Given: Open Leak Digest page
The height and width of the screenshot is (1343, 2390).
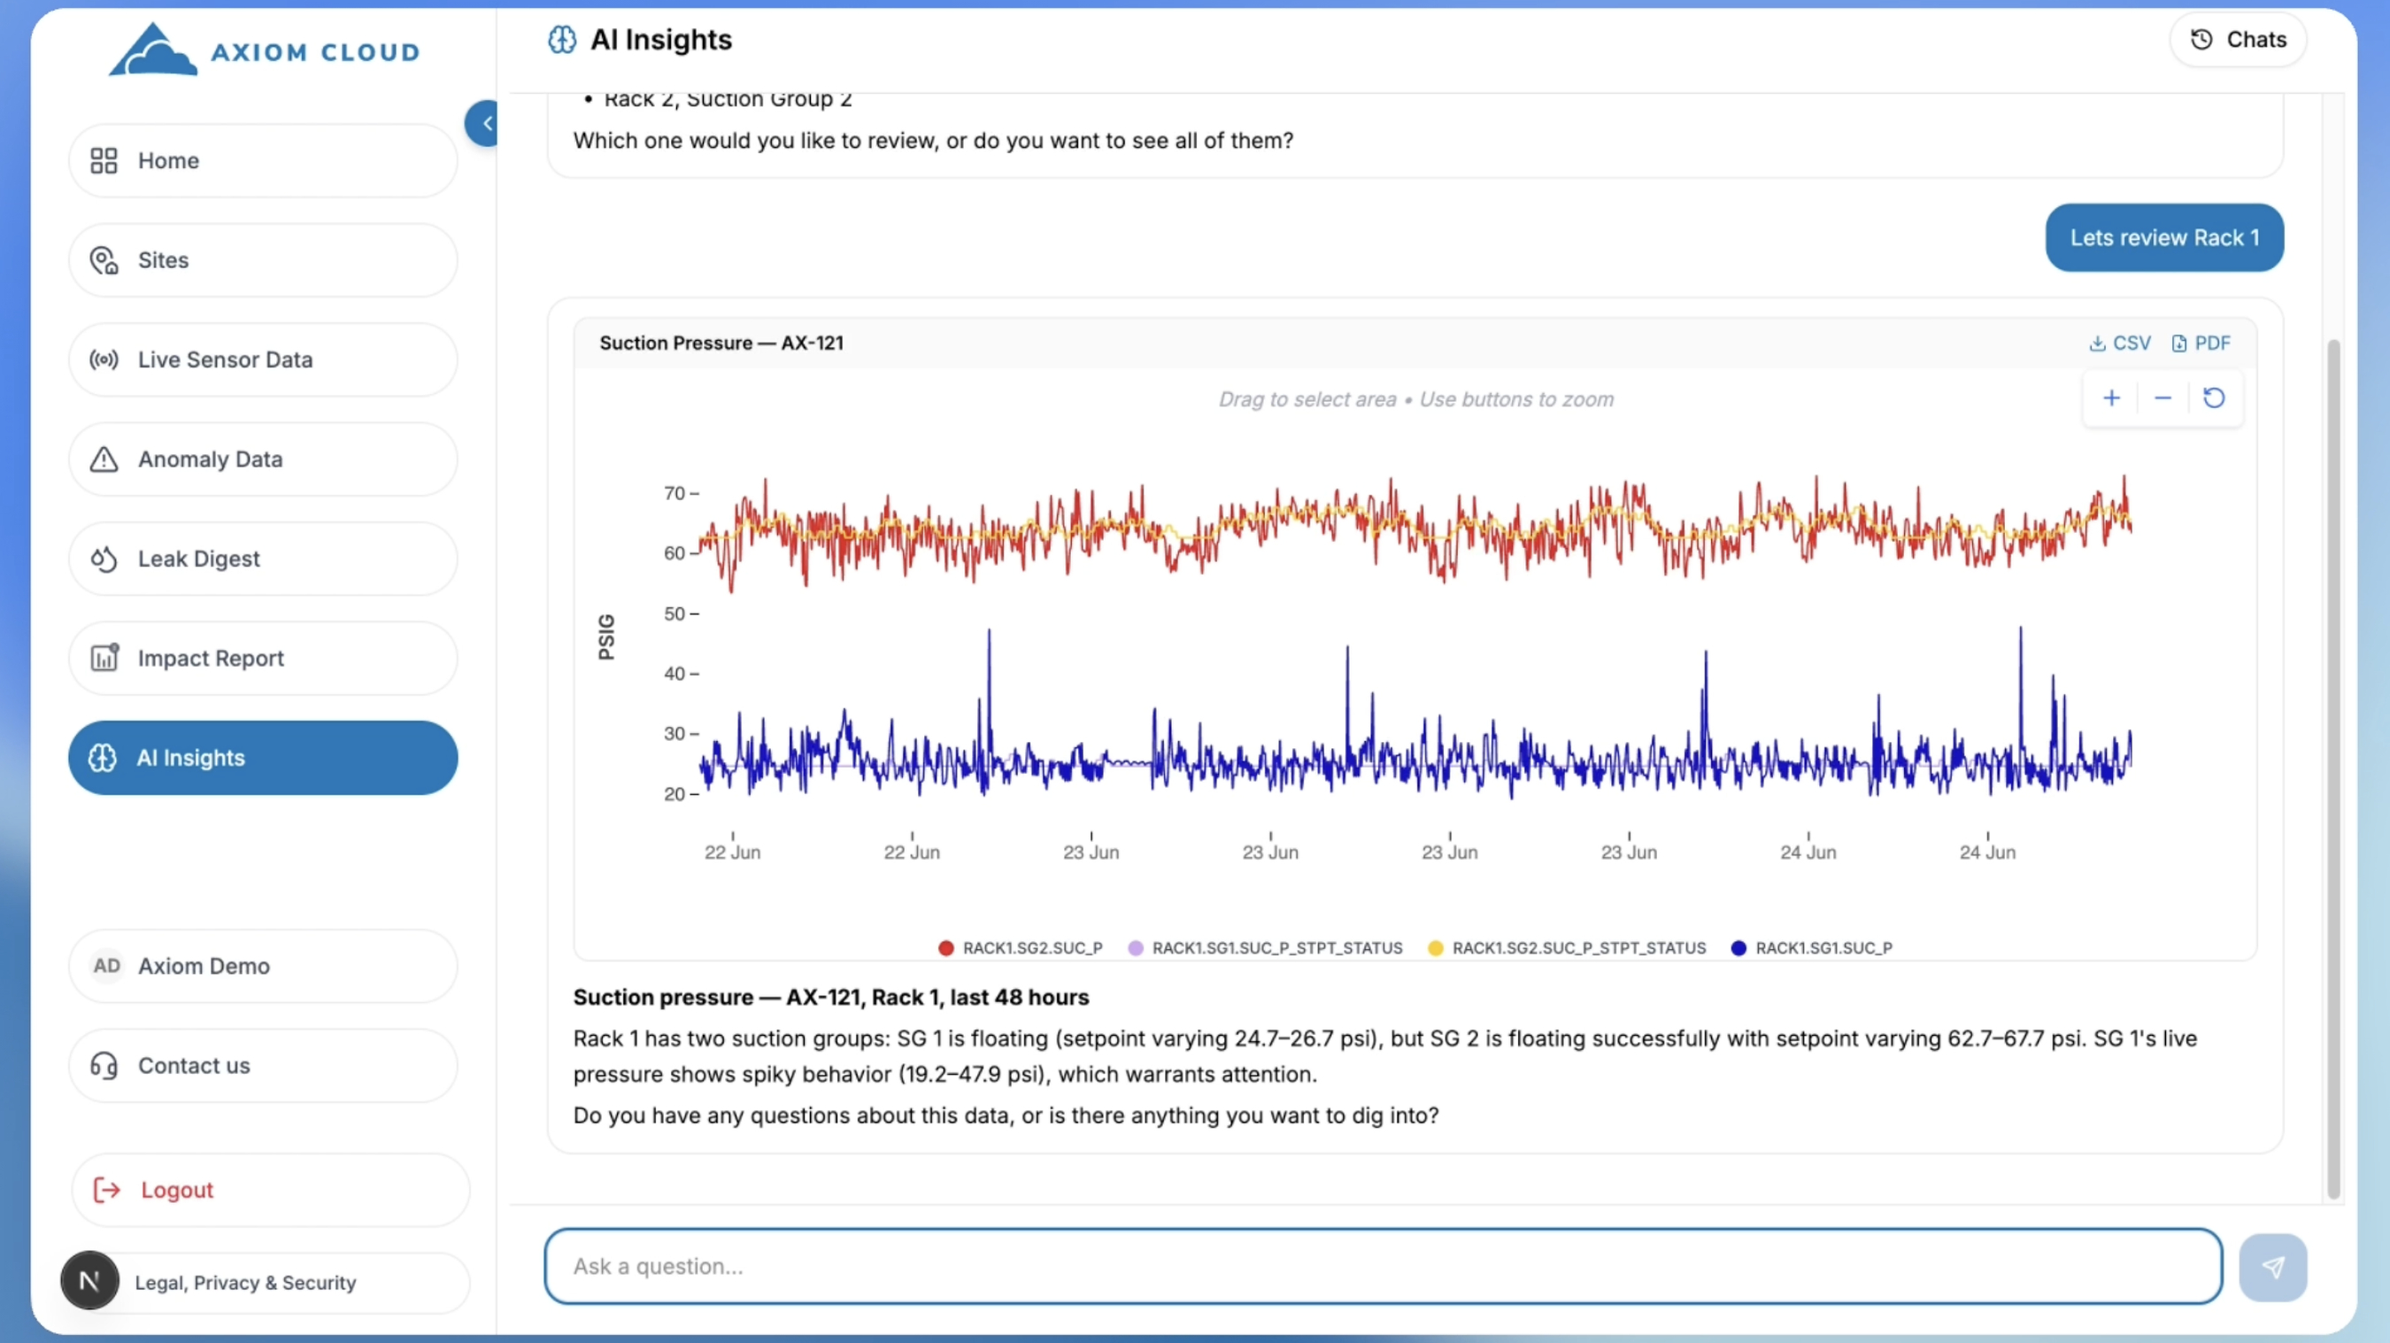Looking at the screenshot, I should point(264,559).
